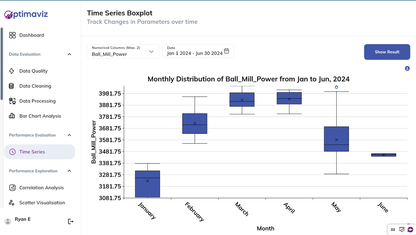Navigate to Bar Chart Analysis
This screenshot has width=416, height=235.
tap(40, 116)
